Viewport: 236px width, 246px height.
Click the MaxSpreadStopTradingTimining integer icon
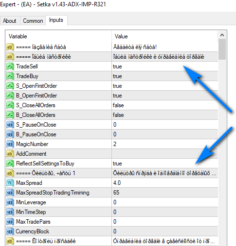(x=10, y=193)
